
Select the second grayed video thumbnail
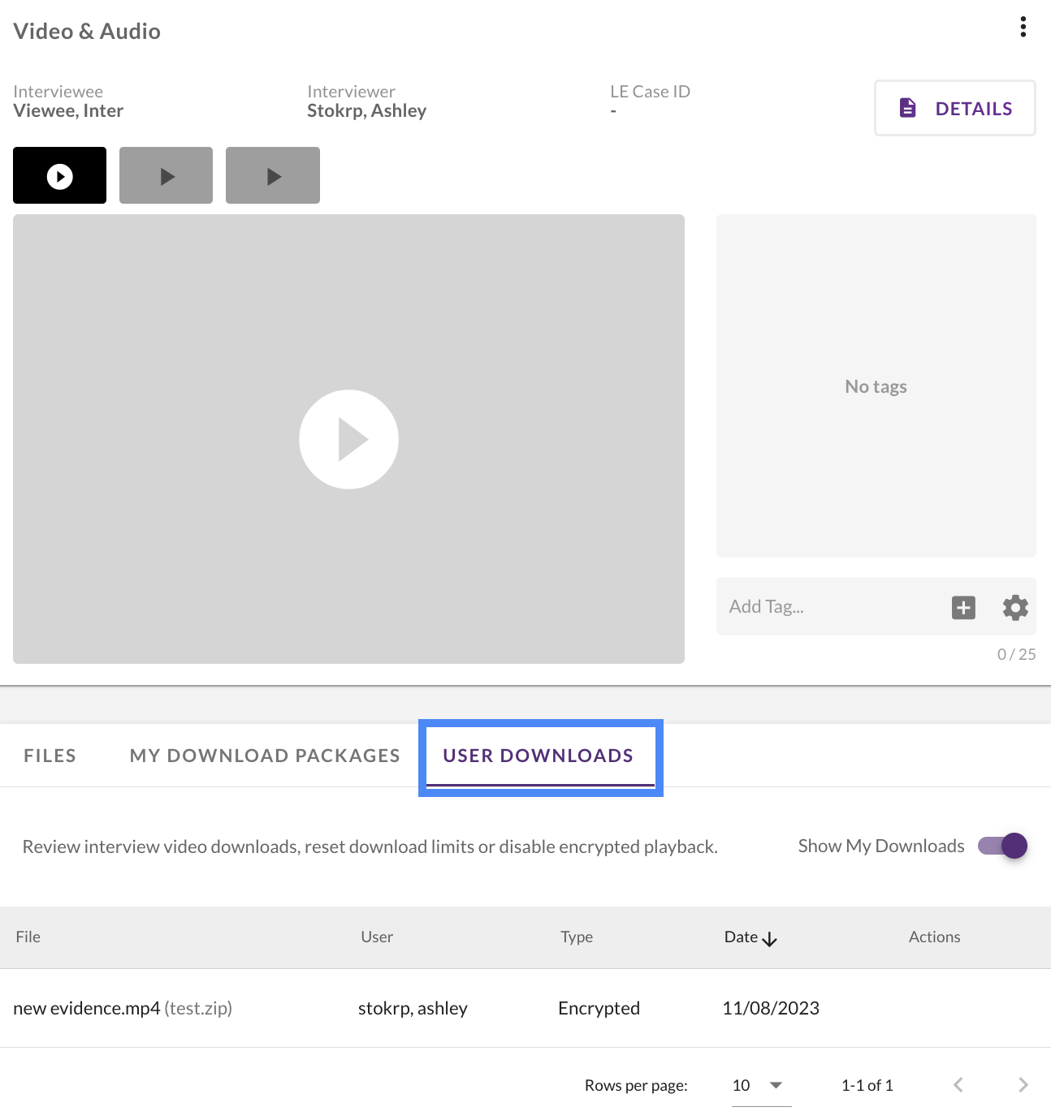pyautogui.click(x=165, y=174)
